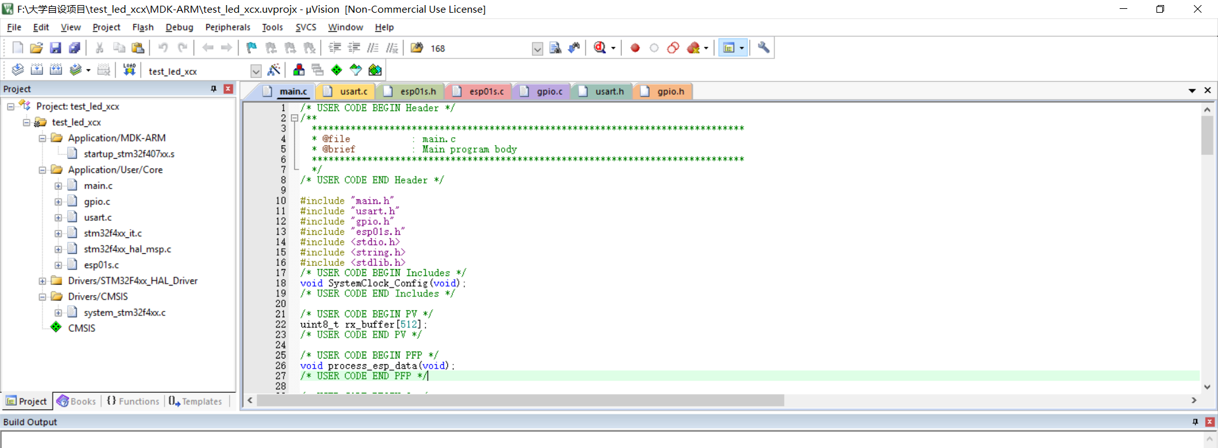Switch to the gpio.h editor tab
The height and width of the screenshot is (448, 1218).
point(663,91)
